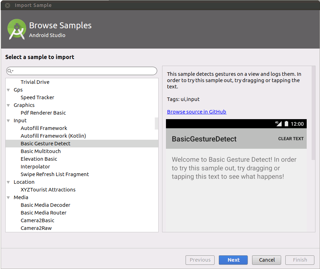
Task: Click the Next button
Action: [233, 260]
